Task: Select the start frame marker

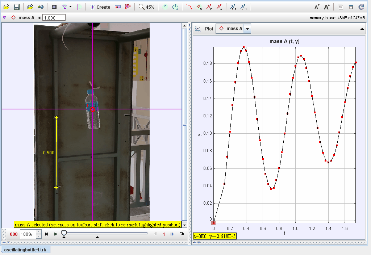Action: (x=64, y=237)
